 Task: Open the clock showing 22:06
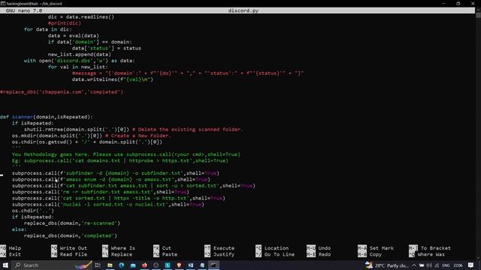(458, 265)
